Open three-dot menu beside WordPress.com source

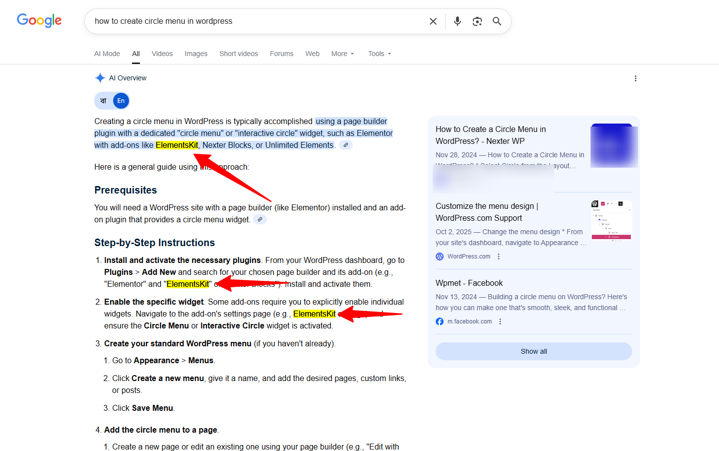point(499,257)
